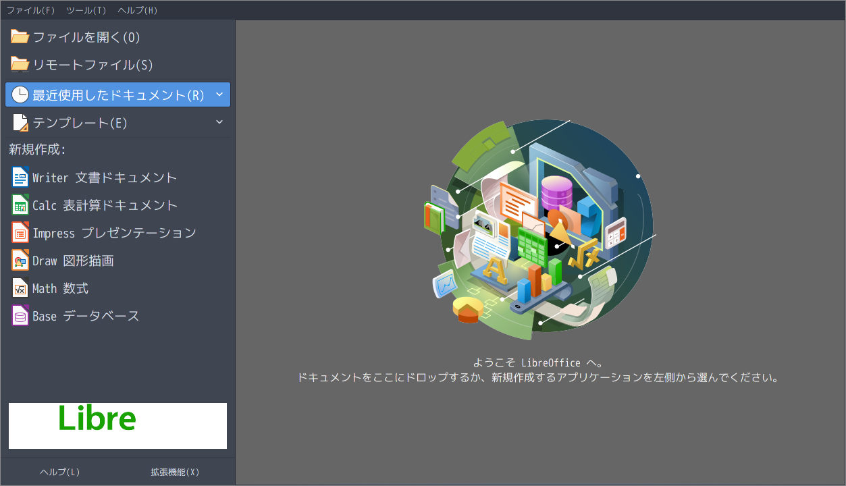Image resolution: width=846 pixels, height=486 pixels.
Task: Select 最近使用したドキュメント(R) label
Action: (x=118, y=95)
